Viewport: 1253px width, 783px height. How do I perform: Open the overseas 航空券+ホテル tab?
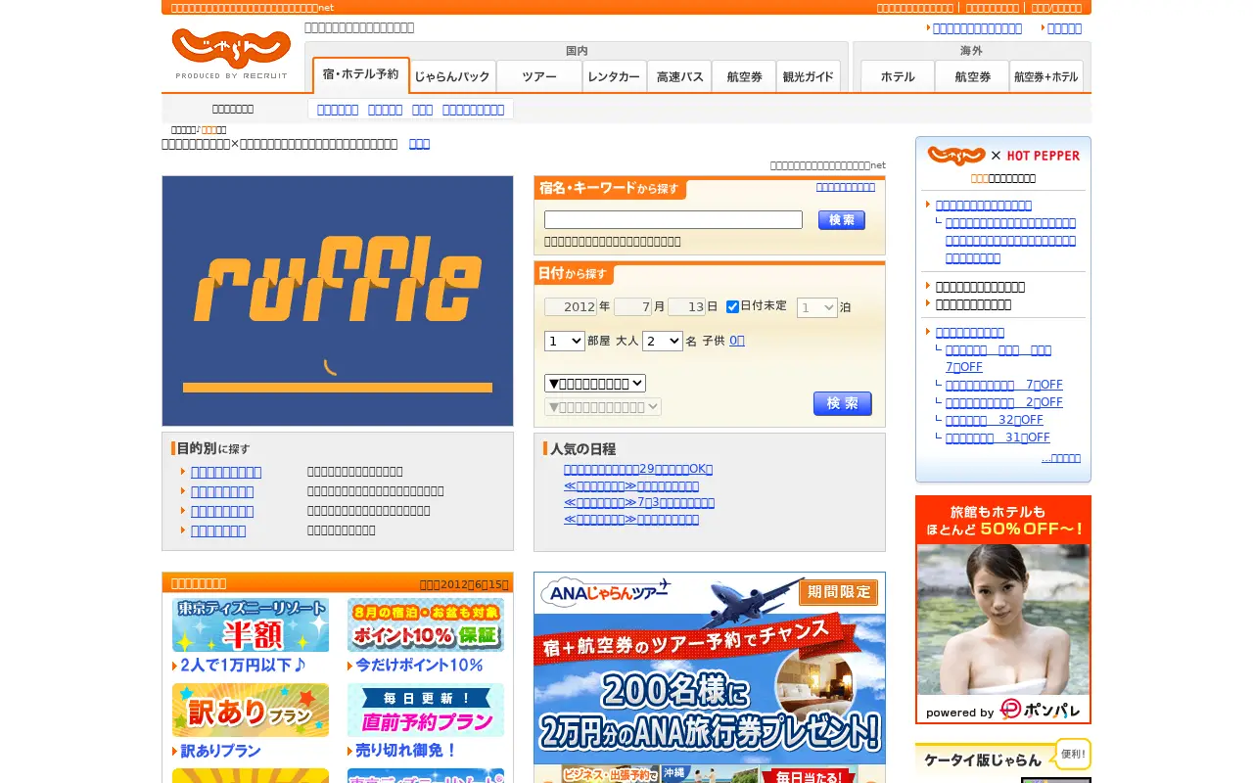(x=1046, y=76)
